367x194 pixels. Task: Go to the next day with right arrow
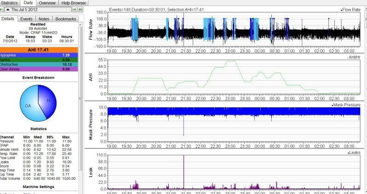click(74, 10)
